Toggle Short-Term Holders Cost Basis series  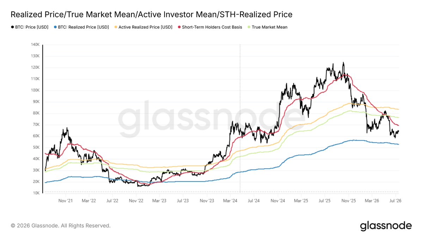click(212, 27)
